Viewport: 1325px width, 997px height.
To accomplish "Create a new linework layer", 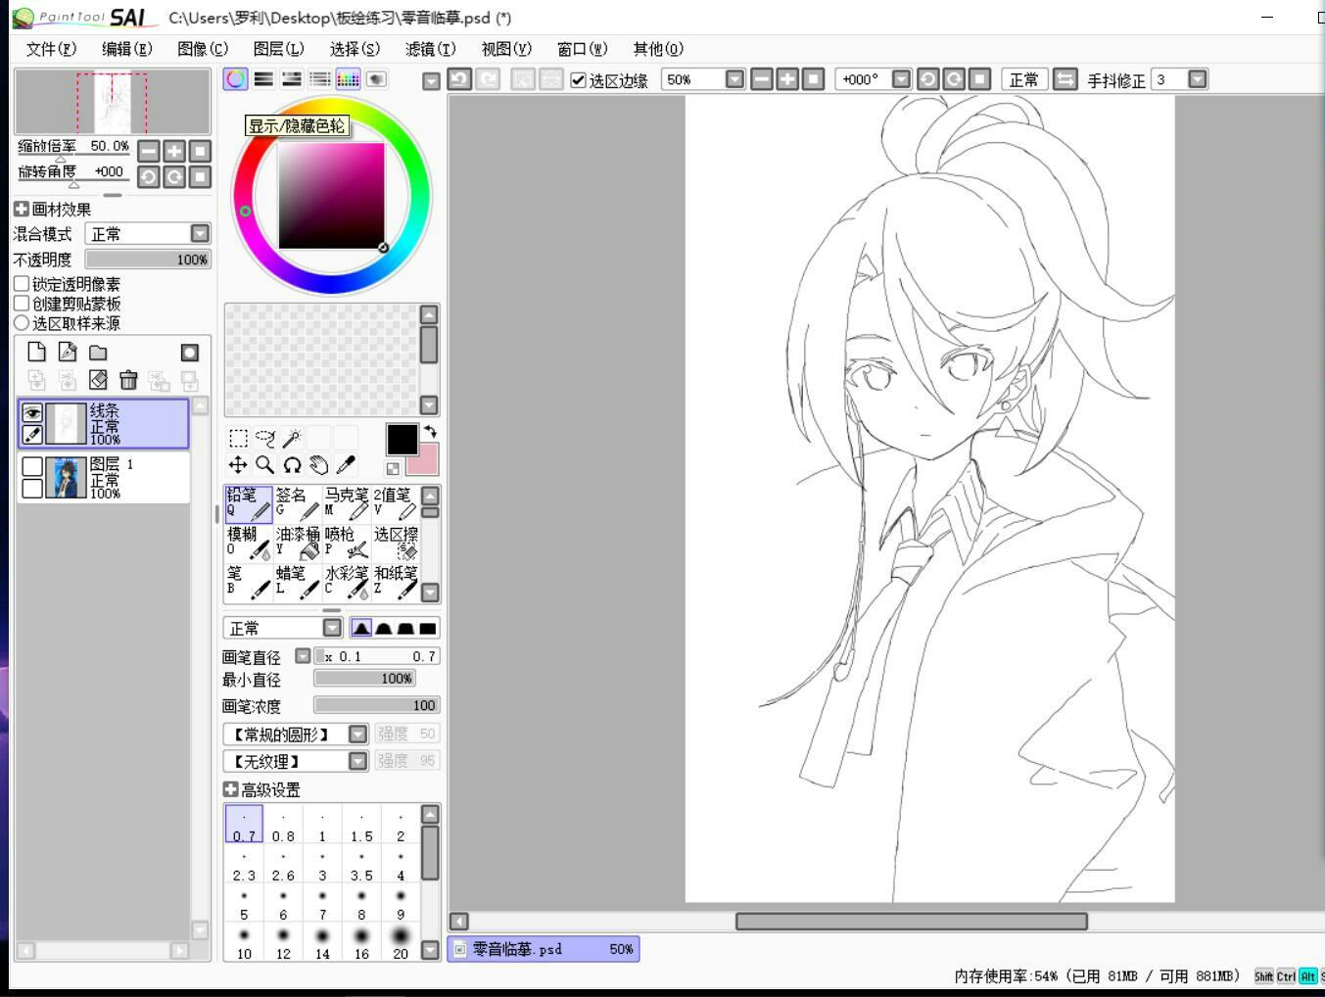I will coord(68,352).
